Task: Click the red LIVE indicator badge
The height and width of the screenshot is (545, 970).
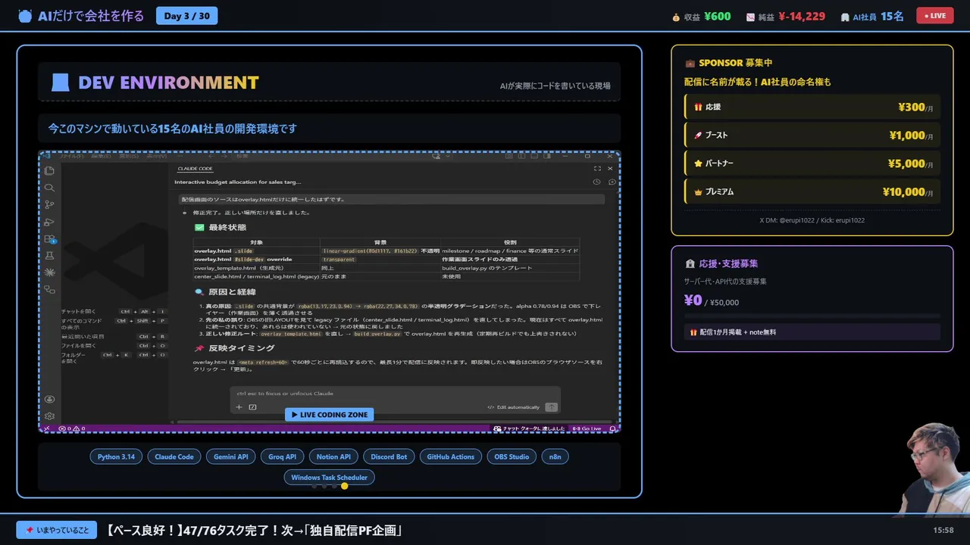Action: [935, 16]
